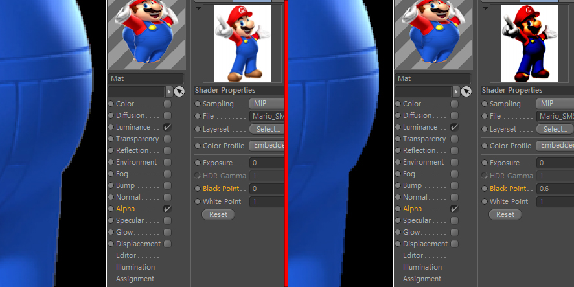Click the Black Point field showing 0
Screen dimensions: 574x287
click(x=267, y=189)
